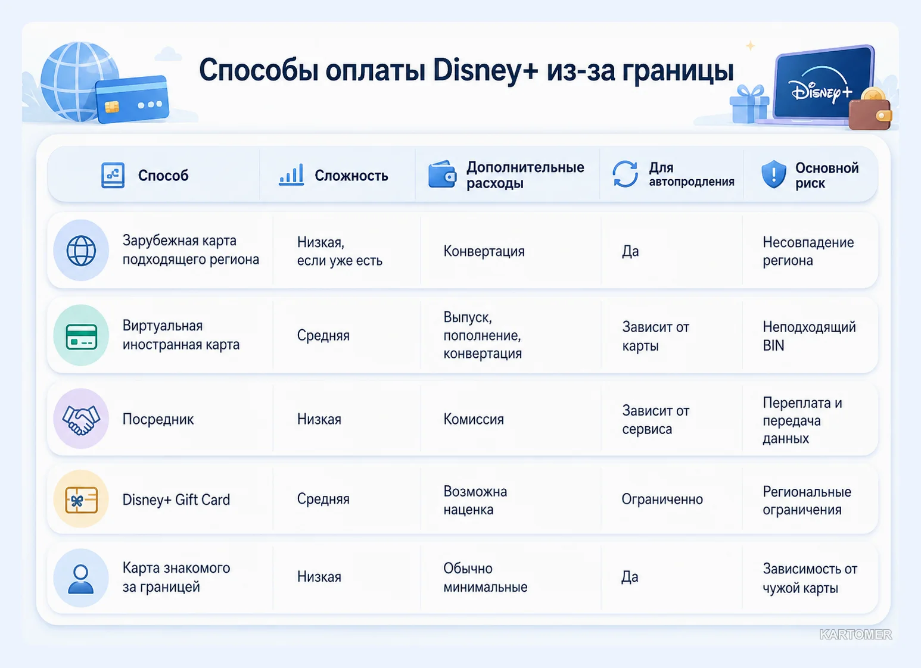921x668 pixels.
Task: Select the 'Конвертация' cell in the first row
Action: (x=484, y=251)
